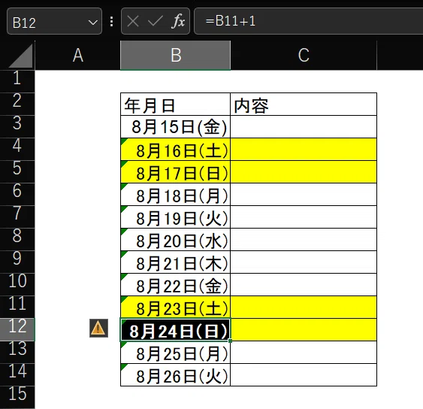423x409 pixels.
Task: Click the fill handle of cell B12
Action: [230, 341]
